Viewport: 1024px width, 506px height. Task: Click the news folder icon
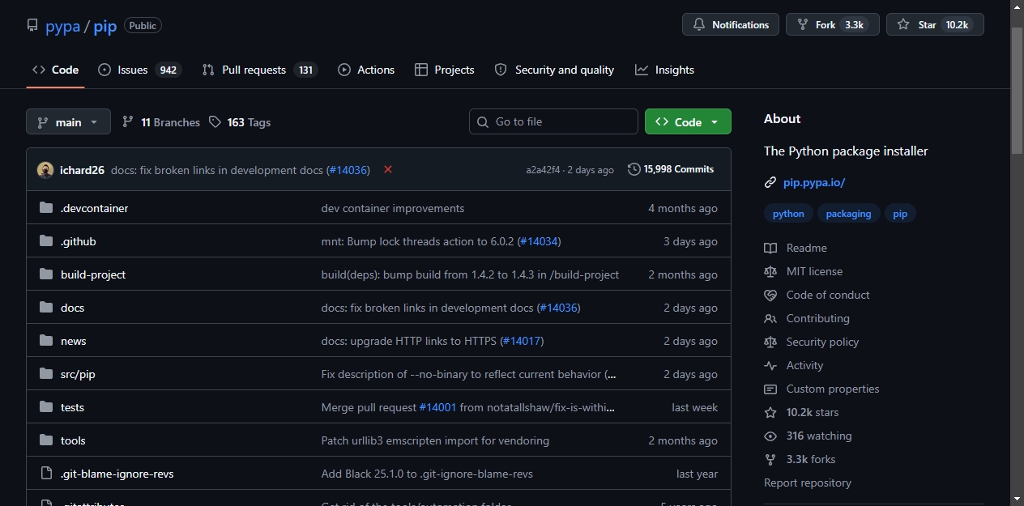[46, 341]
